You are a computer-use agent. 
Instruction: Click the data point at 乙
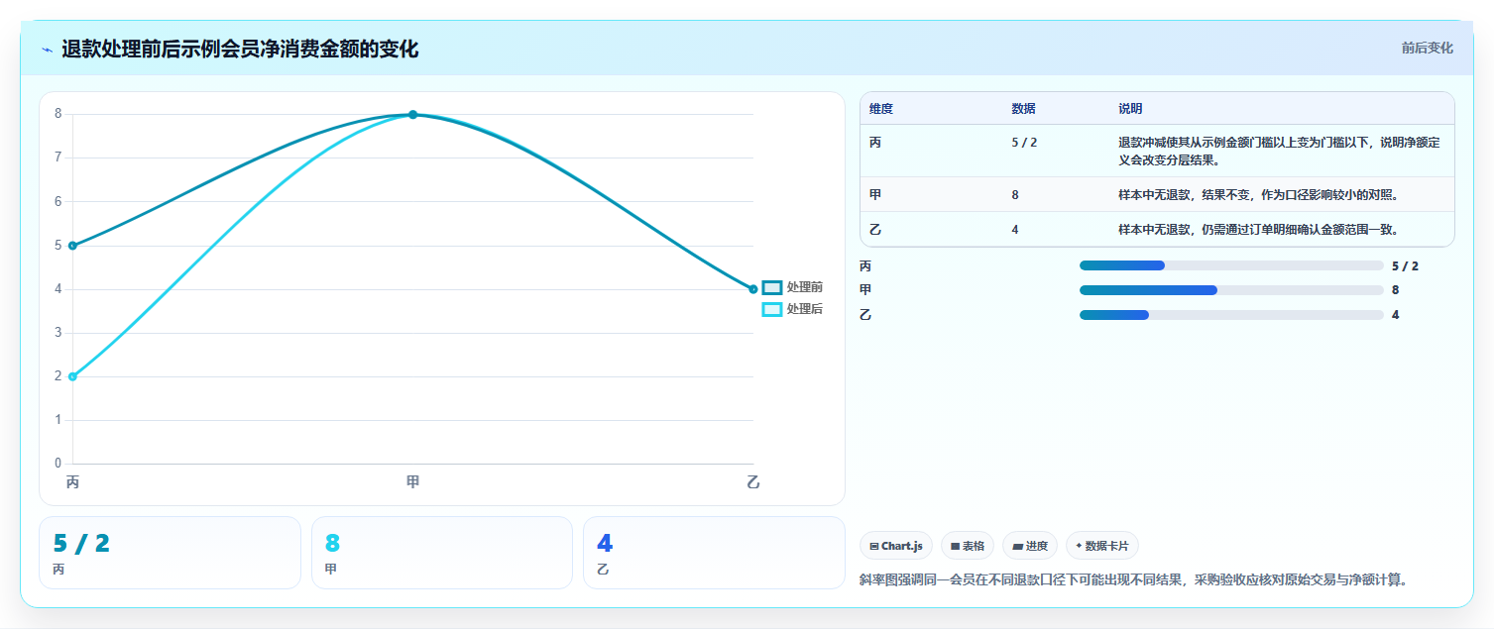[753, 289]
